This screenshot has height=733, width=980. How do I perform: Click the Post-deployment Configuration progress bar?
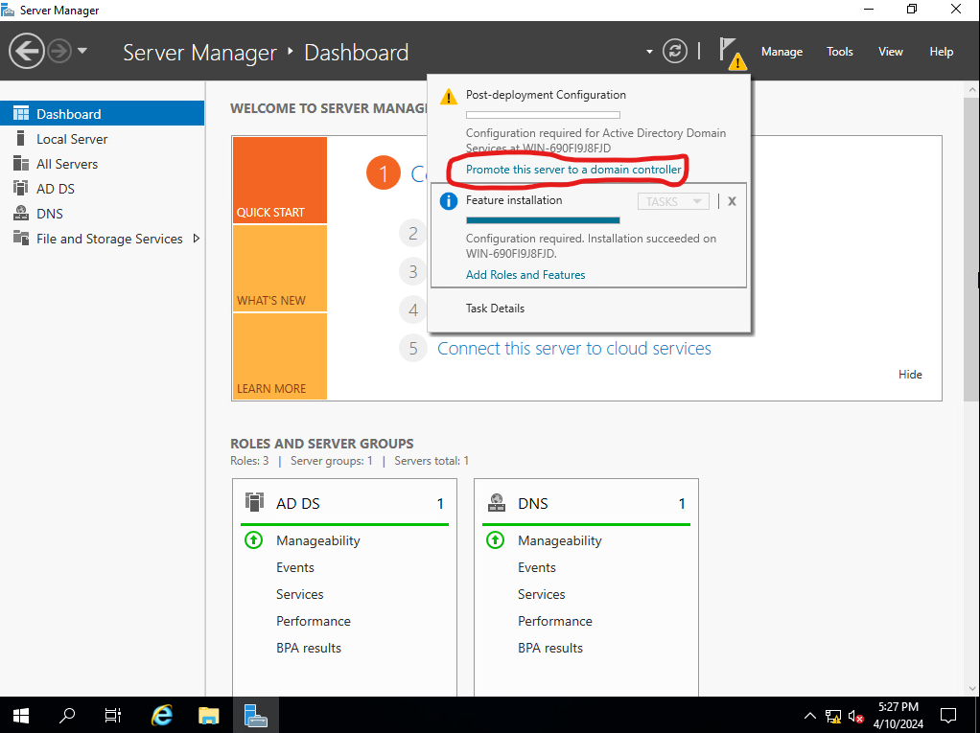[543, 115]
